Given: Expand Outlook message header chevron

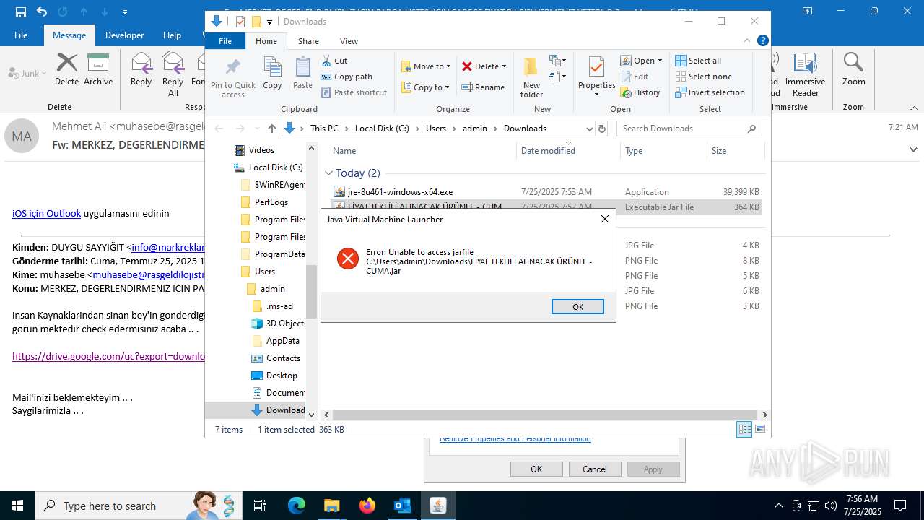Looking at the screenshot, I should [x=913, y=150].
